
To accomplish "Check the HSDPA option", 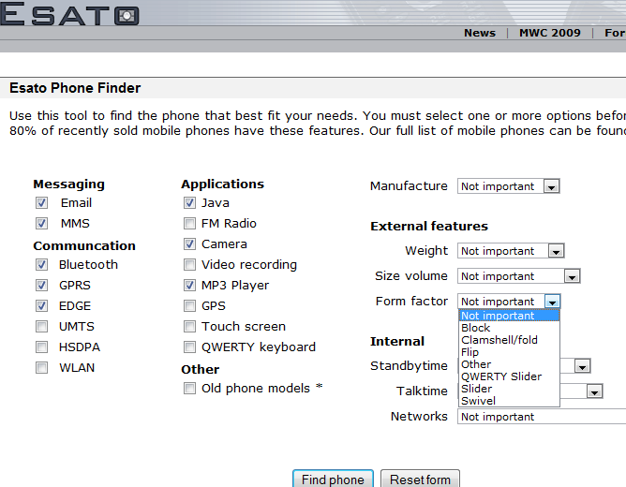I will click(41, 347).
